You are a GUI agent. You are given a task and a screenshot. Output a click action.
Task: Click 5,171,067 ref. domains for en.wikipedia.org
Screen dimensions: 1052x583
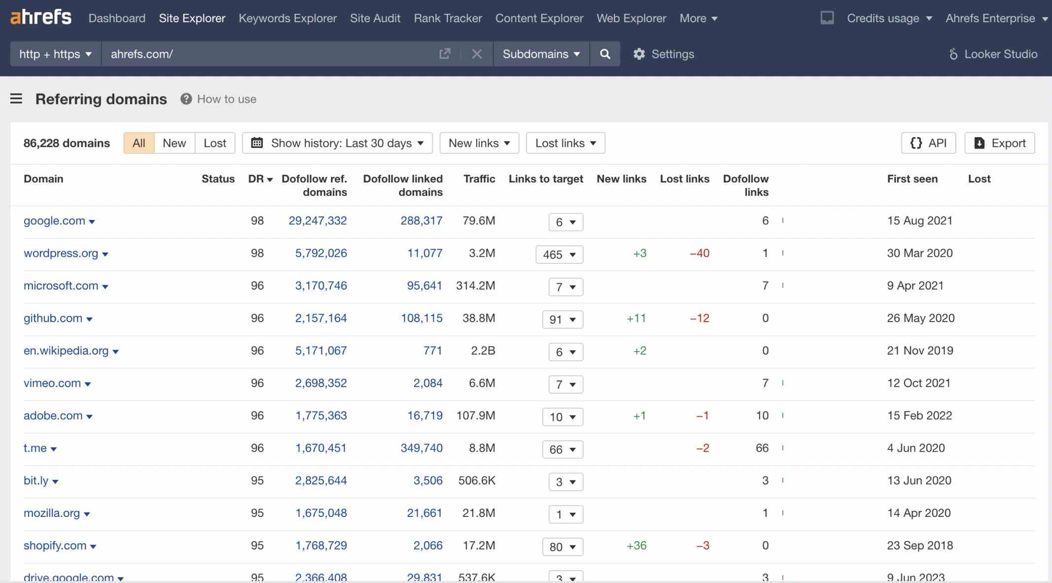coord(321,351)
